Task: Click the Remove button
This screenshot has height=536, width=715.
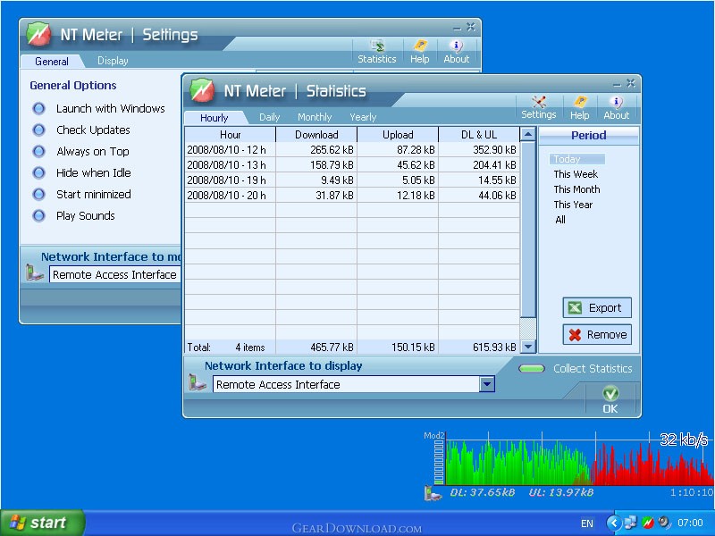Action: [x=597, y=334]
